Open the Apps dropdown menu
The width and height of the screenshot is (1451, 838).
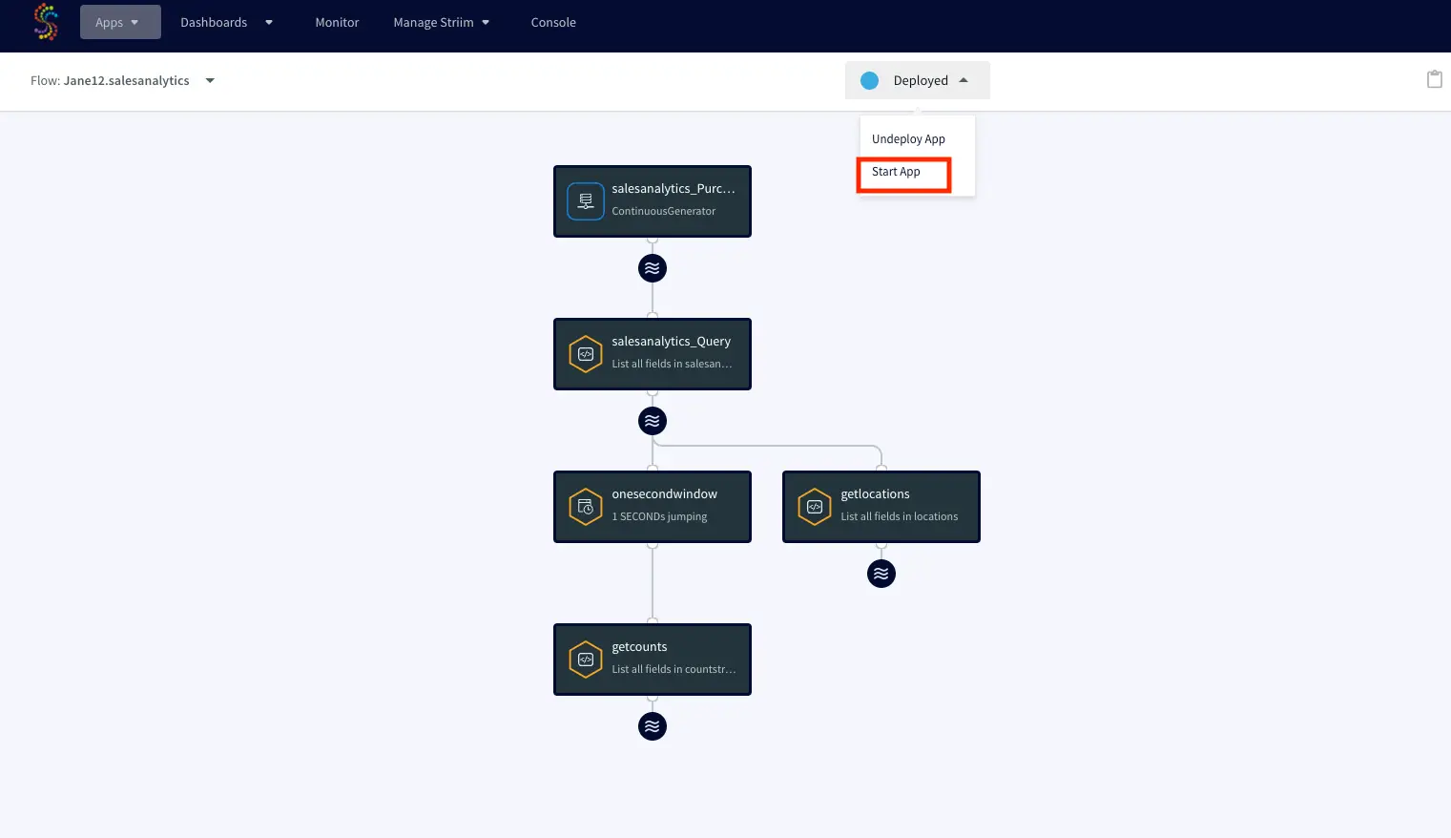pos(120,22)
